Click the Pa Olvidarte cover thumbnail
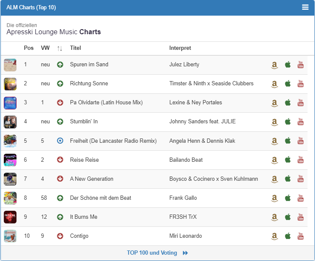 10,103
